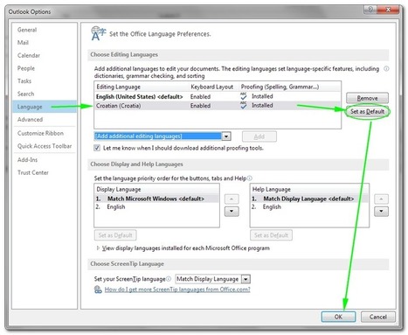Open Customize Ribbon settings

(x=40, y=133)
